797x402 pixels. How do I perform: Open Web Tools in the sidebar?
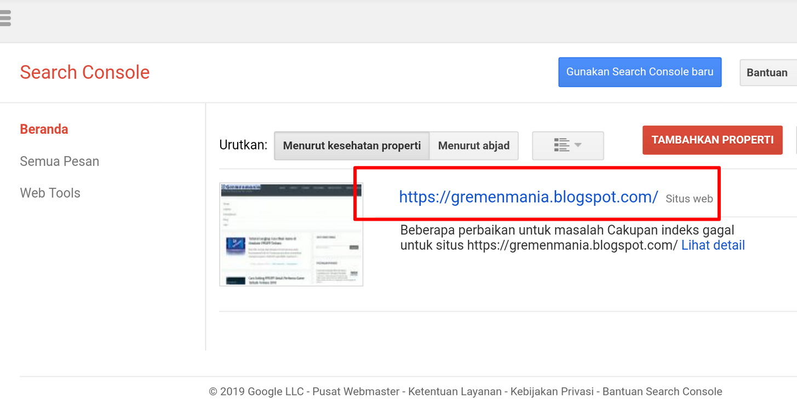(x=50, y=193)
